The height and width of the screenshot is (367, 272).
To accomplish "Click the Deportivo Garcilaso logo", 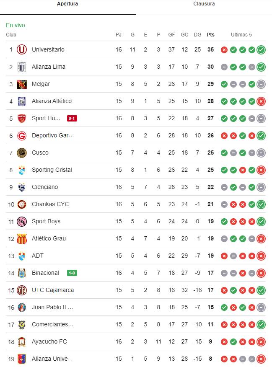I will point(22,136).
